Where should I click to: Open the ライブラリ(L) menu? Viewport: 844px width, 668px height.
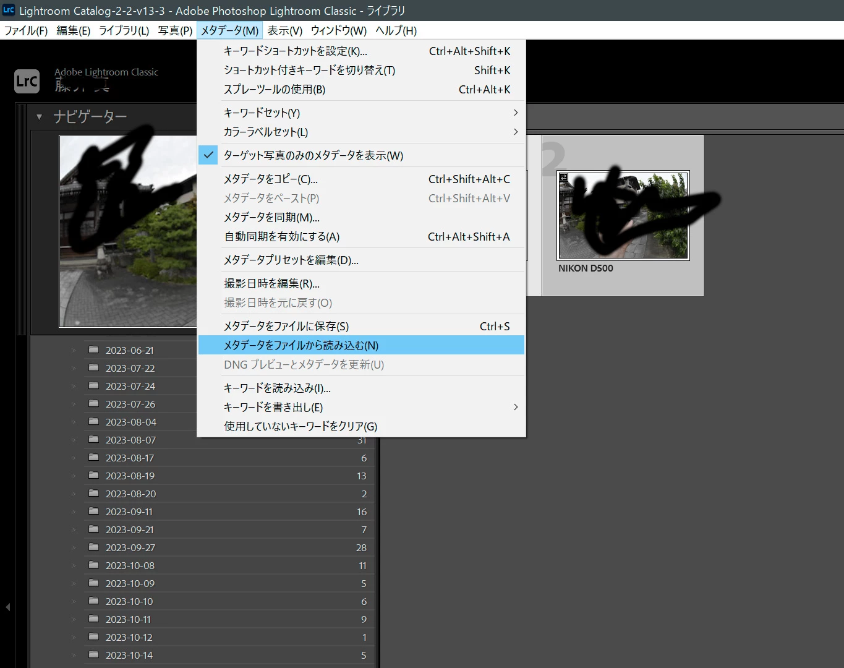click(x=124, y=30)
